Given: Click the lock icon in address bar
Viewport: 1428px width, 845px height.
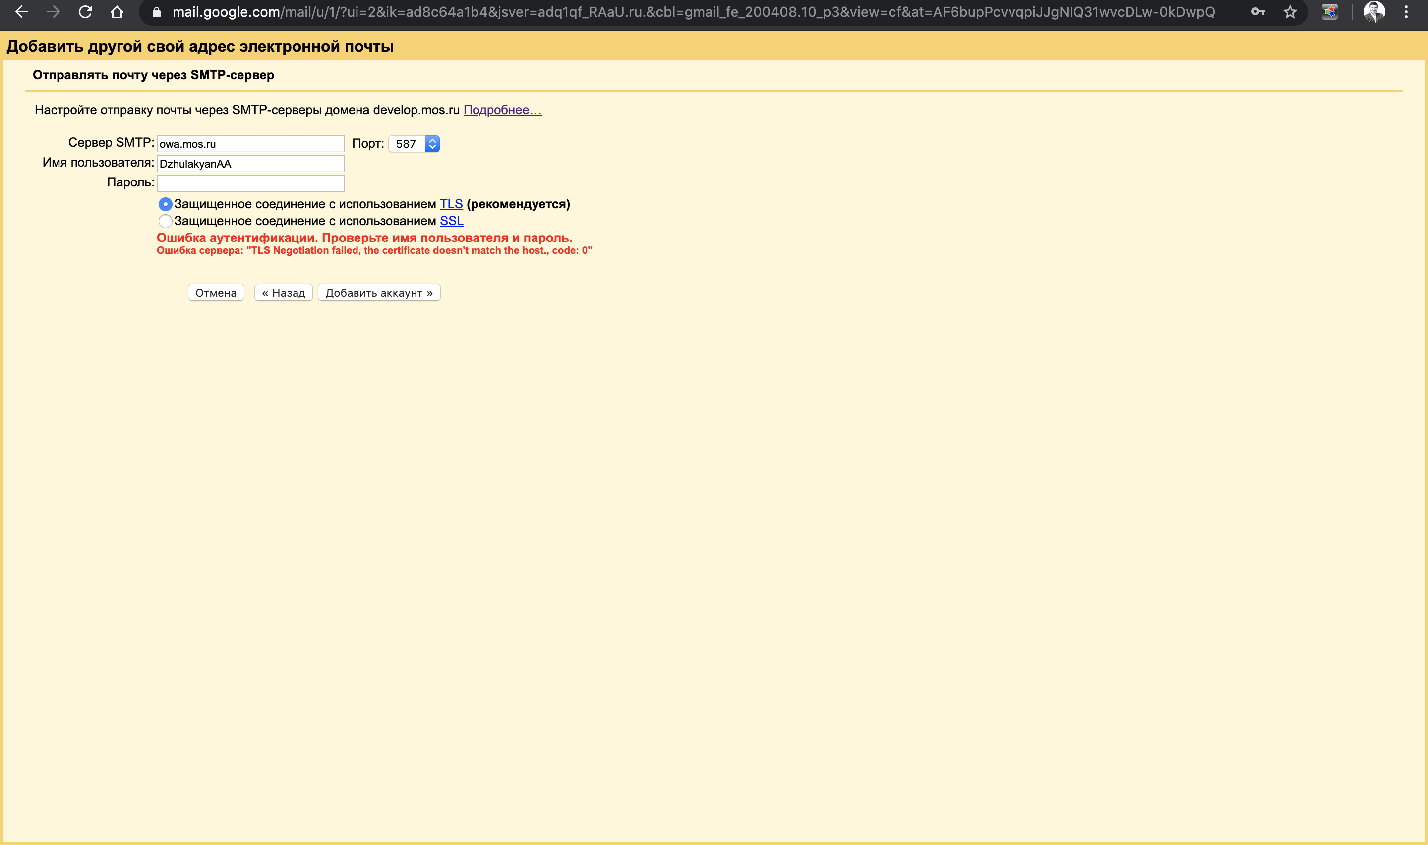Looking at the screenshot, I should [x=157, y=12].
